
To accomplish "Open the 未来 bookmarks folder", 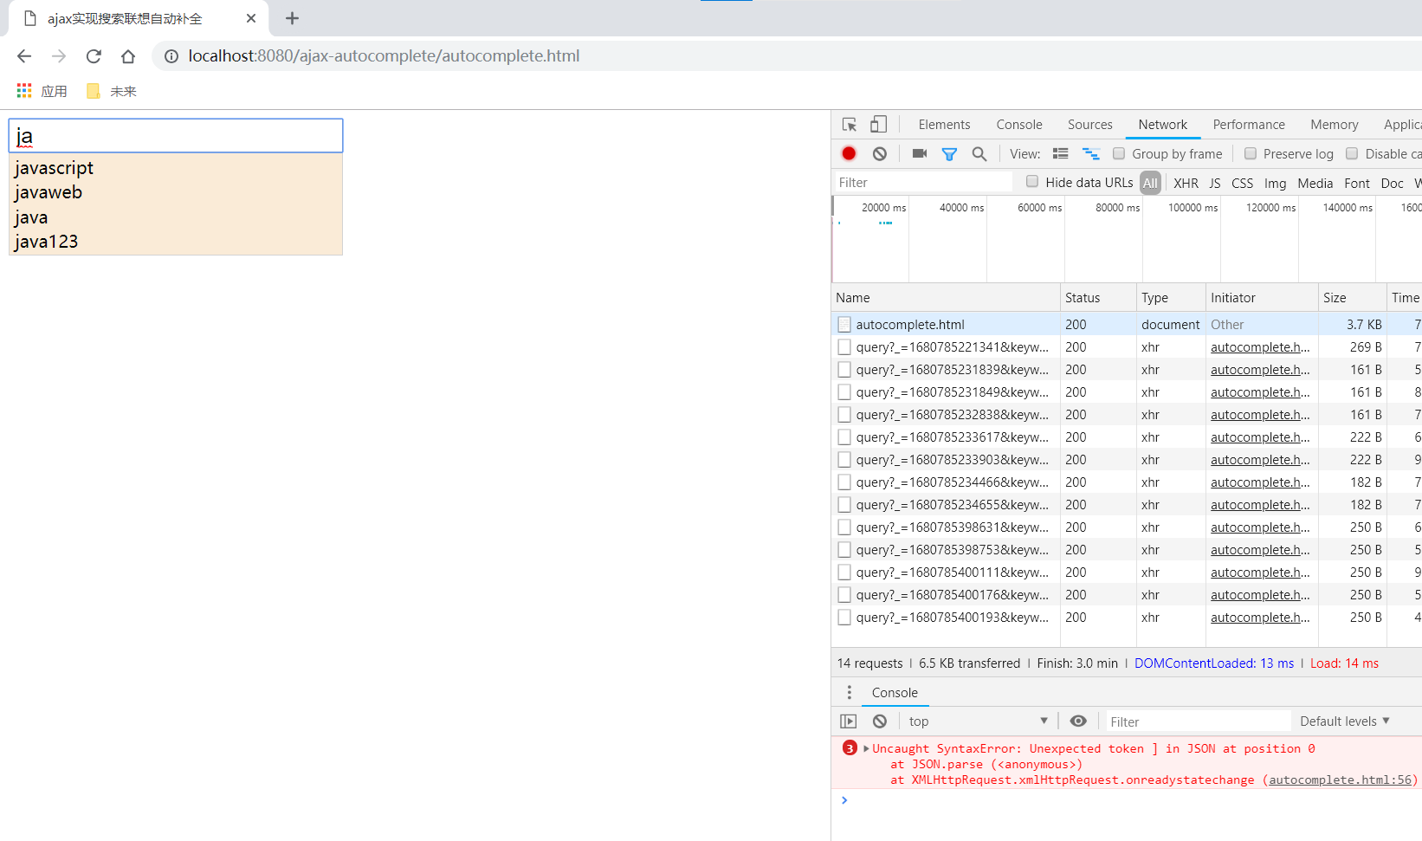I will (112, 91).
